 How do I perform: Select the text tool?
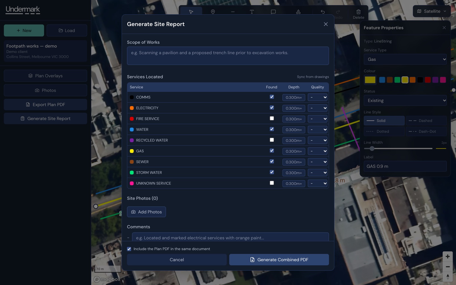(252, 12)
